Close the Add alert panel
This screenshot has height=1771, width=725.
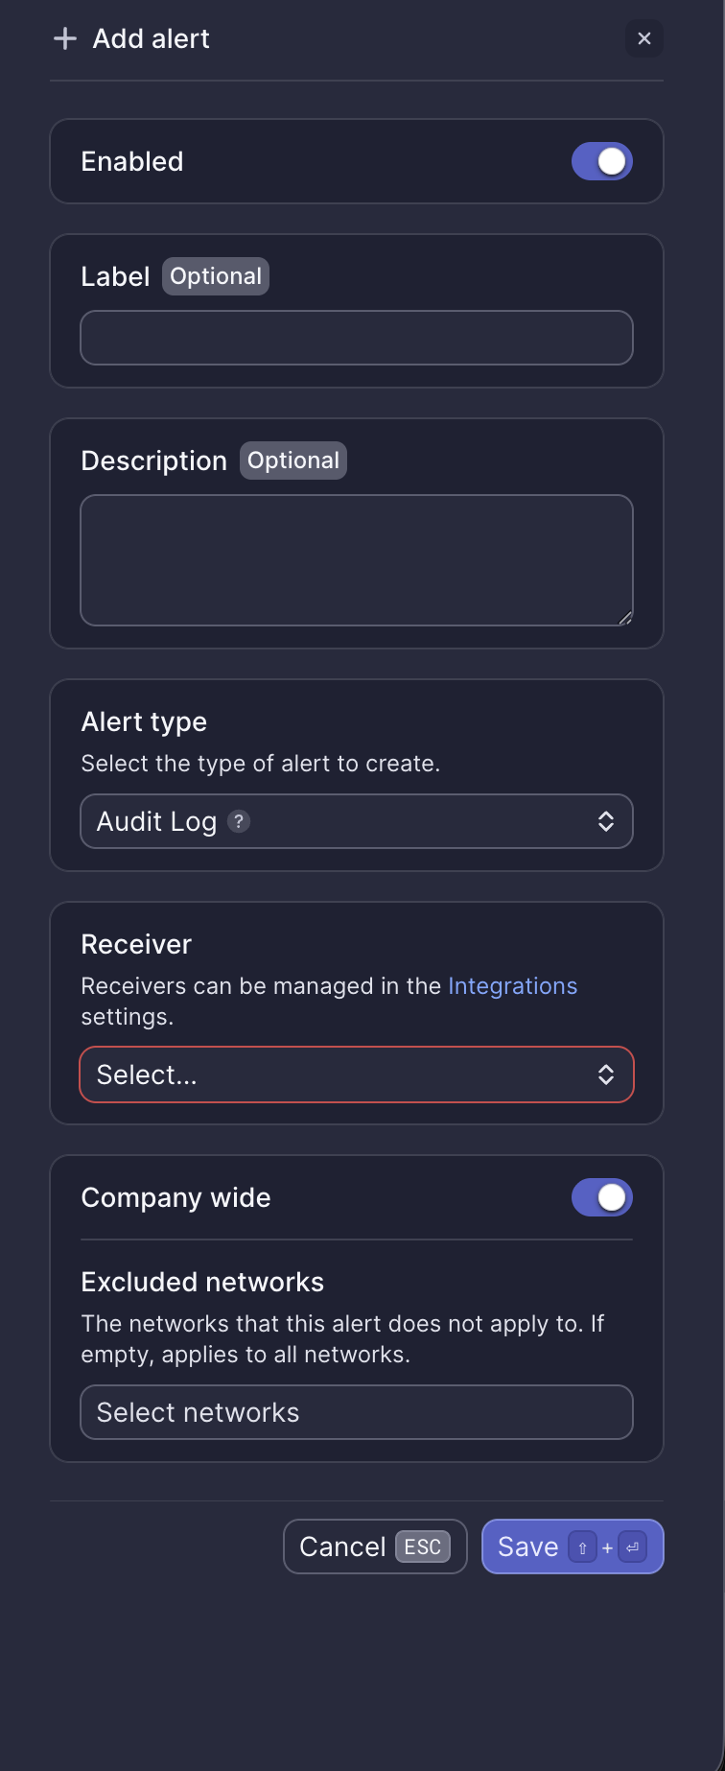(x=644, y=38)
